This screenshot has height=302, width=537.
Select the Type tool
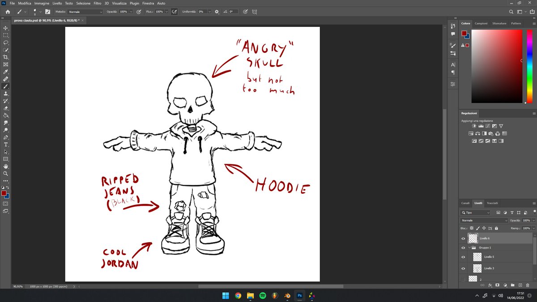point(6,145)
